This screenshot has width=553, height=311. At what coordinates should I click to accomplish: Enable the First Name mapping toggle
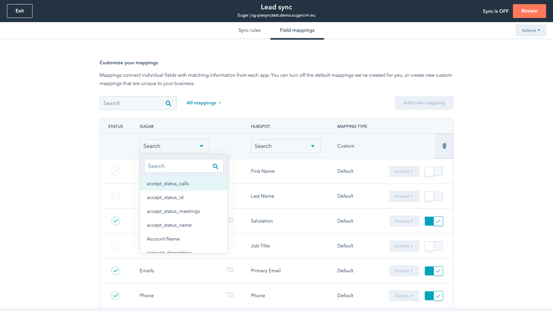coord(433,171)
